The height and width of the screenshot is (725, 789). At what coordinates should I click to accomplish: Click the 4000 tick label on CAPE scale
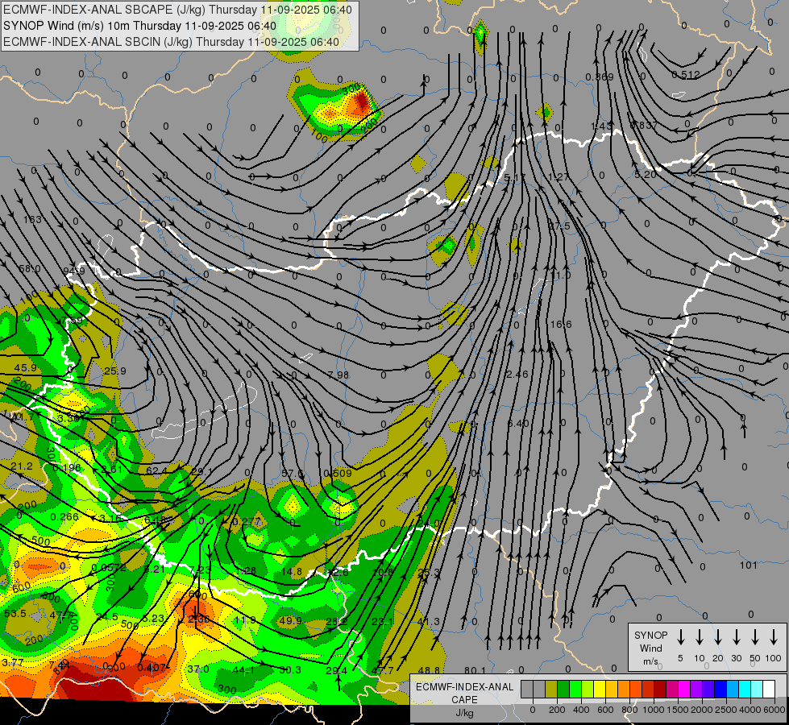click(x=750, y=710)
